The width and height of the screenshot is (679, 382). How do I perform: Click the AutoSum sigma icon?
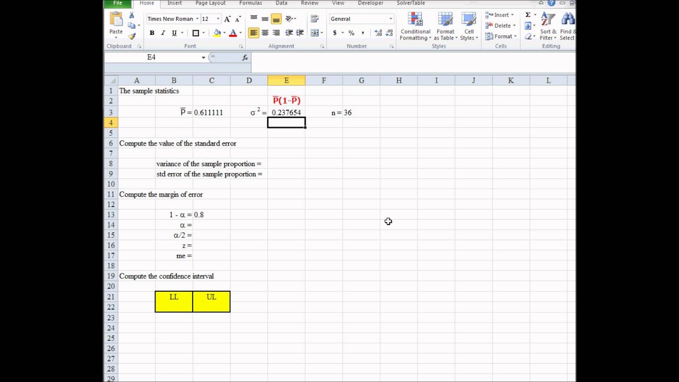[528, 15]
